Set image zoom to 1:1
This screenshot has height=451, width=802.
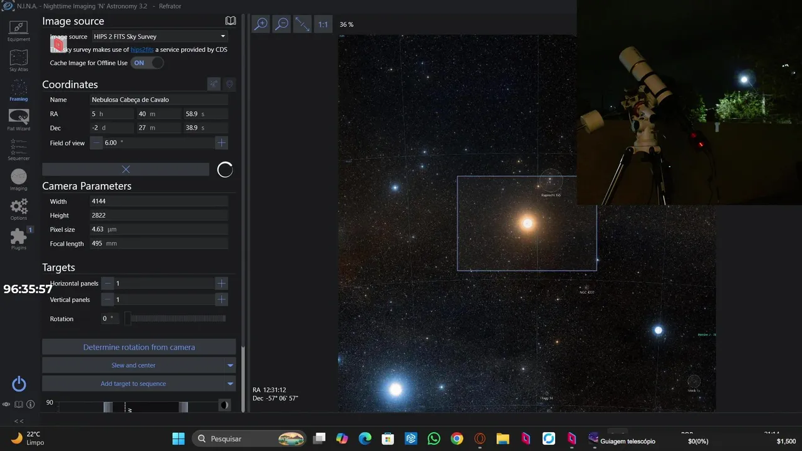coord(323,24)
